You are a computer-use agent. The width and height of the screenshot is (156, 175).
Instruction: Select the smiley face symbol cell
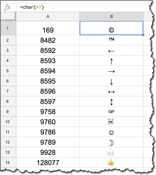pyautogui.click(x=111, y=132)
